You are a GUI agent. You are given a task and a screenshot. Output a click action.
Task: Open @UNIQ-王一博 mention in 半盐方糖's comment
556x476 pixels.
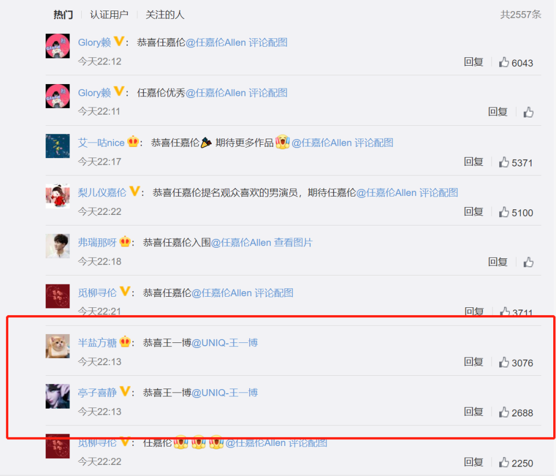(225, 343)
